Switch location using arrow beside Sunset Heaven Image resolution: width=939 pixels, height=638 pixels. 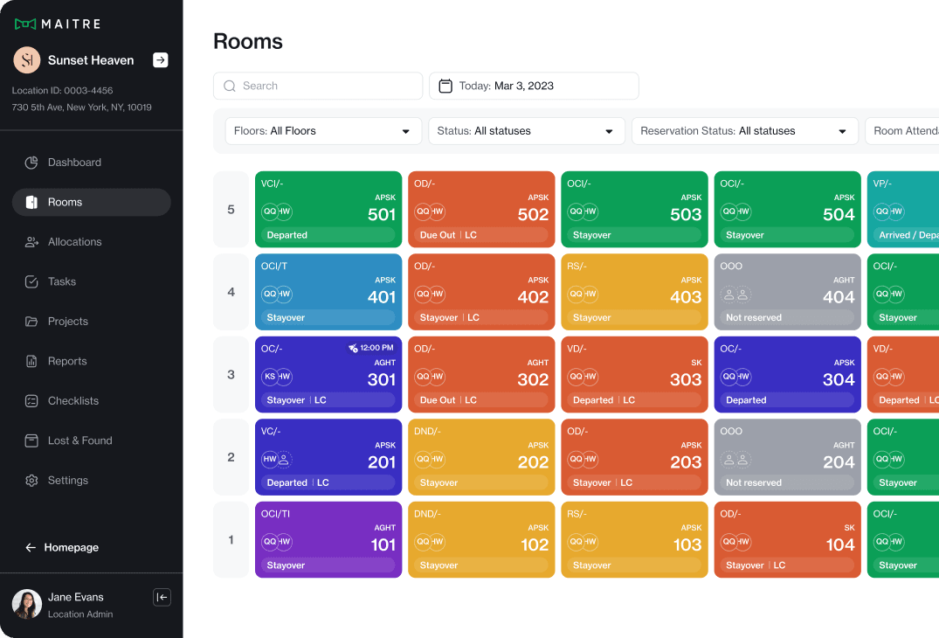[x=160, y=60]
